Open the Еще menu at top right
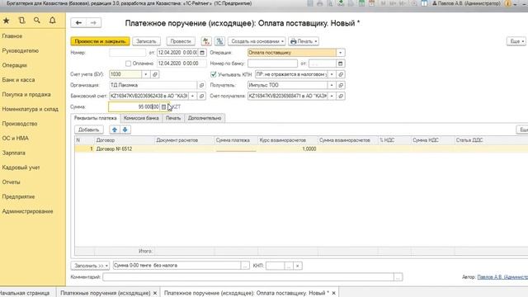 pos(516,41)
